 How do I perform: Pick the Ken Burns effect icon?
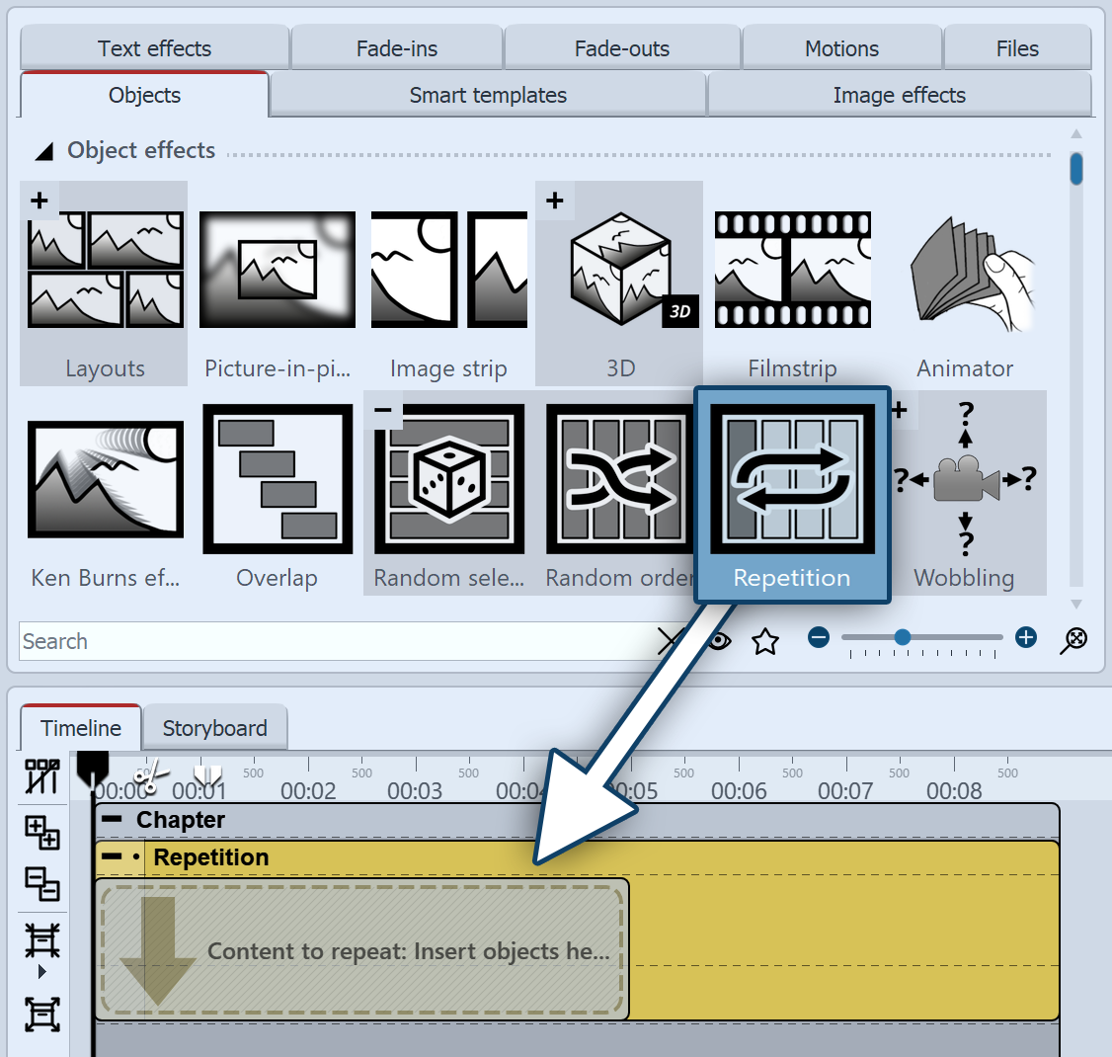coord(105,479)
